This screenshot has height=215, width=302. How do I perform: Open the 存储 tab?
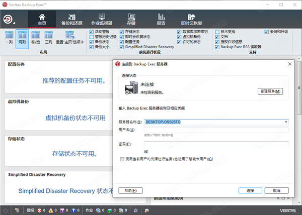131,19
